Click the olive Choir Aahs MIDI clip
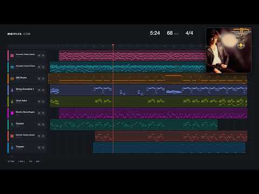259x194 pixels. coord(148,102)
